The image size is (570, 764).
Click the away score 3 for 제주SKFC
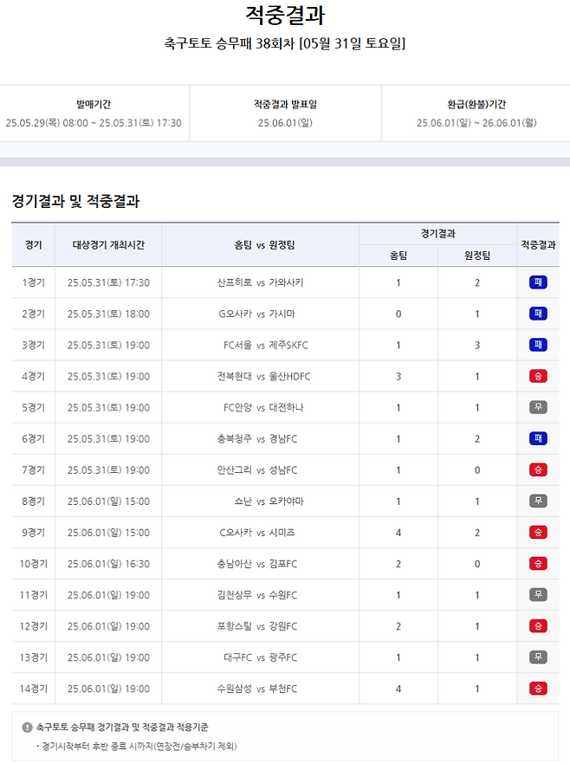[477, 345]
